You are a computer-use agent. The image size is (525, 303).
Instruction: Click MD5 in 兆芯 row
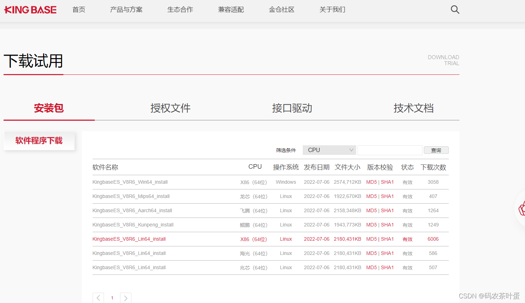click(371, 267)
